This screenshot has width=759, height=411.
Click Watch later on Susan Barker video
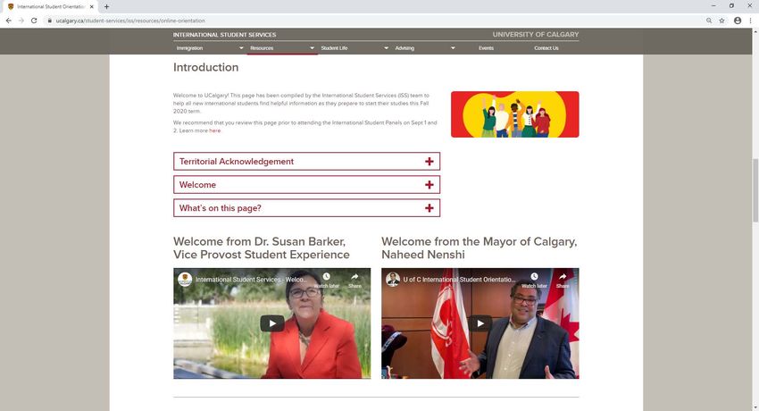point(326,280)
